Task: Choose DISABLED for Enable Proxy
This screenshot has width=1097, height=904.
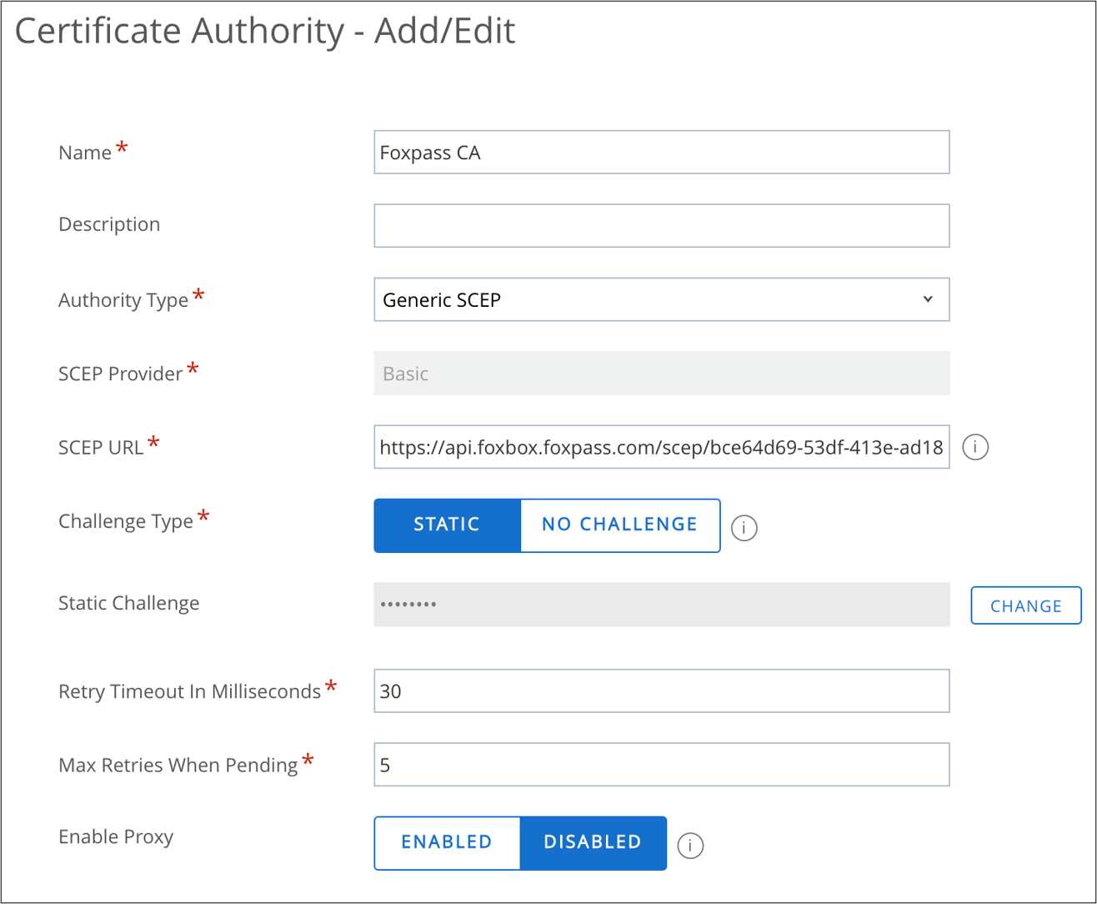Action: (593, 842)
